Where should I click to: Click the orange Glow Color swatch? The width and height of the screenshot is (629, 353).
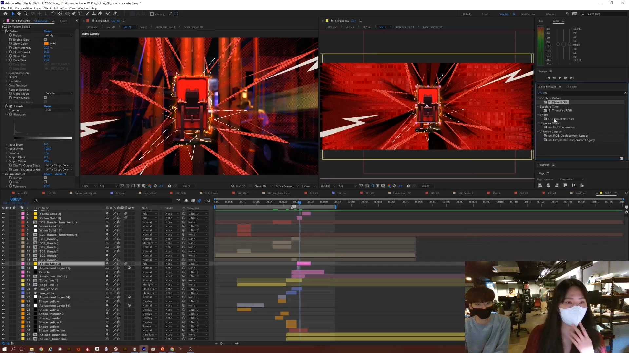(x=47, y=44)
